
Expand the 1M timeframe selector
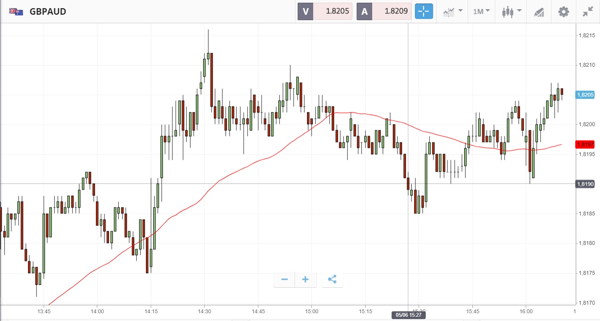point(481,11)
